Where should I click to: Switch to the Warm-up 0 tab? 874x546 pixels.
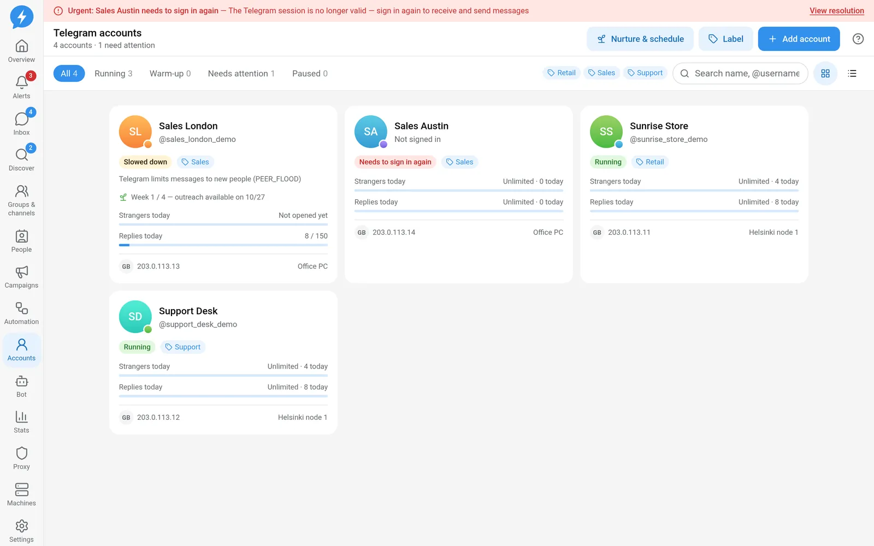[x=170, y=73]
